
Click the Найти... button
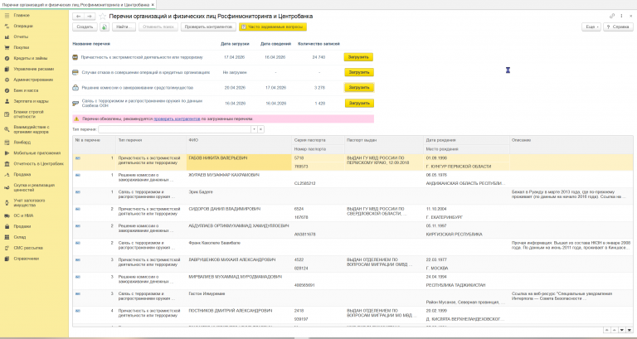pyautogui.click(x=124, y=27)
